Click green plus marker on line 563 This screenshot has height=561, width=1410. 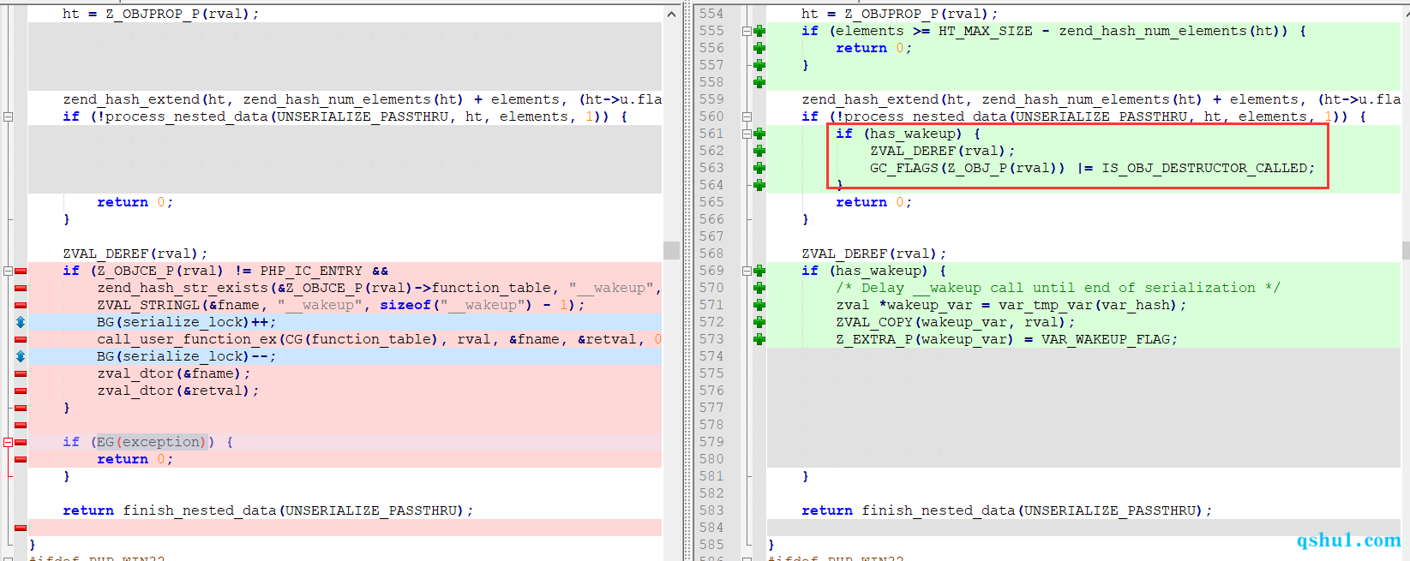759,168
